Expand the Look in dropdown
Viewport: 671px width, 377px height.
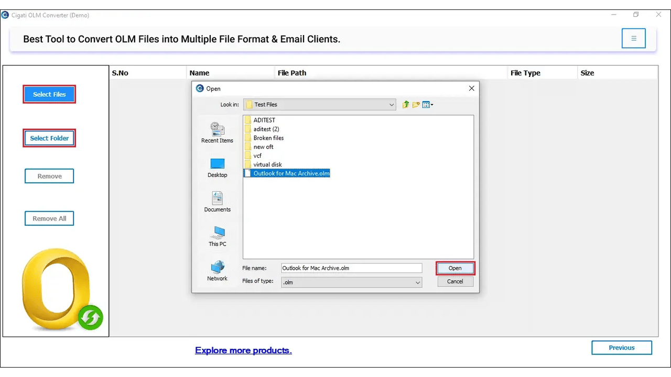point(392,105)
